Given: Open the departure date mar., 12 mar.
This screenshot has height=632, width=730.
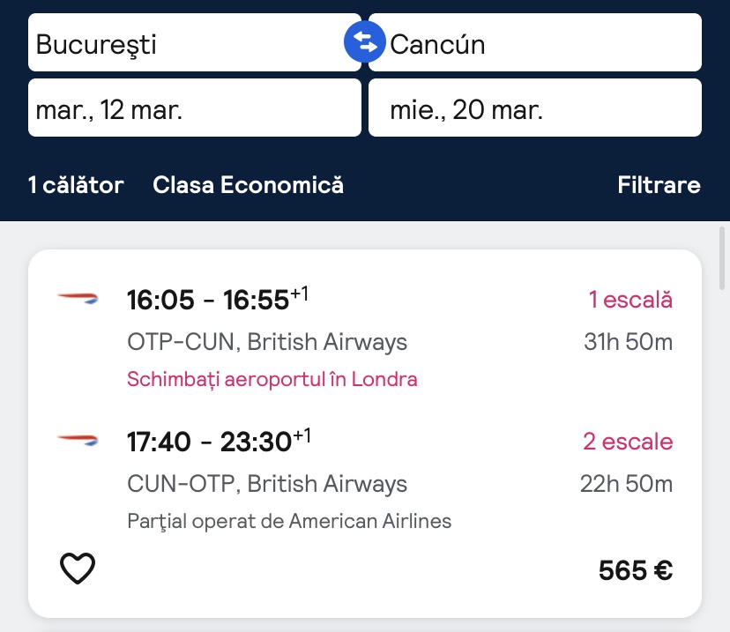Looking at the screenshot, I should point(194,108).
